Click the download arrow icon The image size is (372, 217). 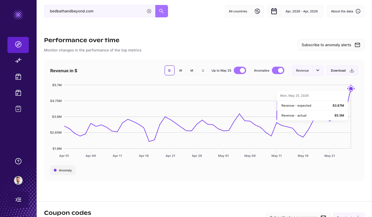click(x=352, y=70)
